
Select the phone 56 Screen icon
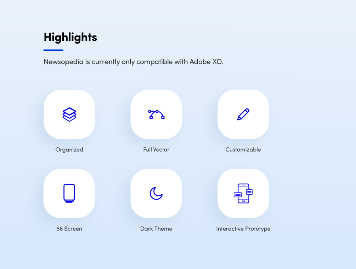point(69,194)
